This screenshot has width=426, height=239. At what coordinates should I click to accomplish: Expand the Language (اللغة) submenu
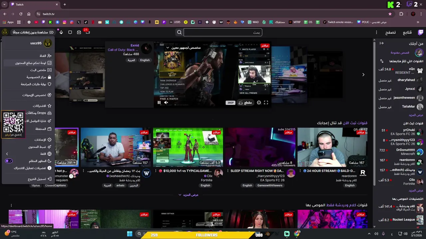coord(28,154)
